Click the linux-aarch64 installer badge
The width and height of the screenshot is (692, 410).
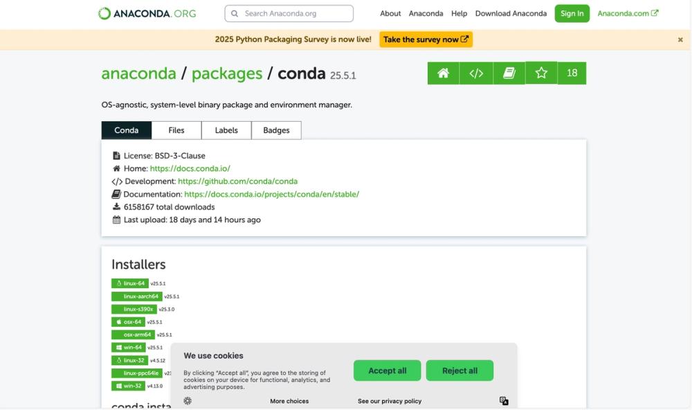tap(137, 296)
